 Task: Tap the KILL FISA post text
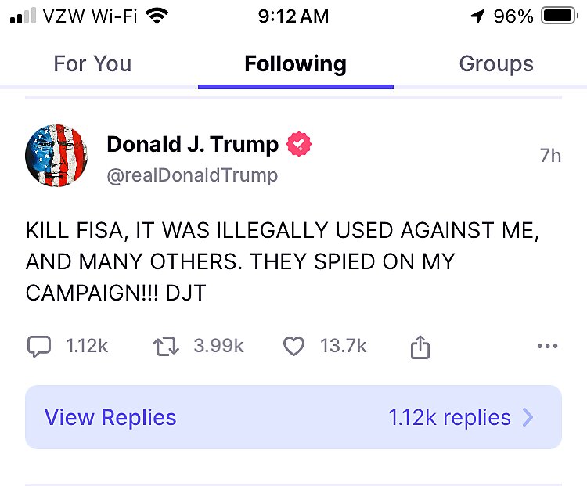pos(282,261)
